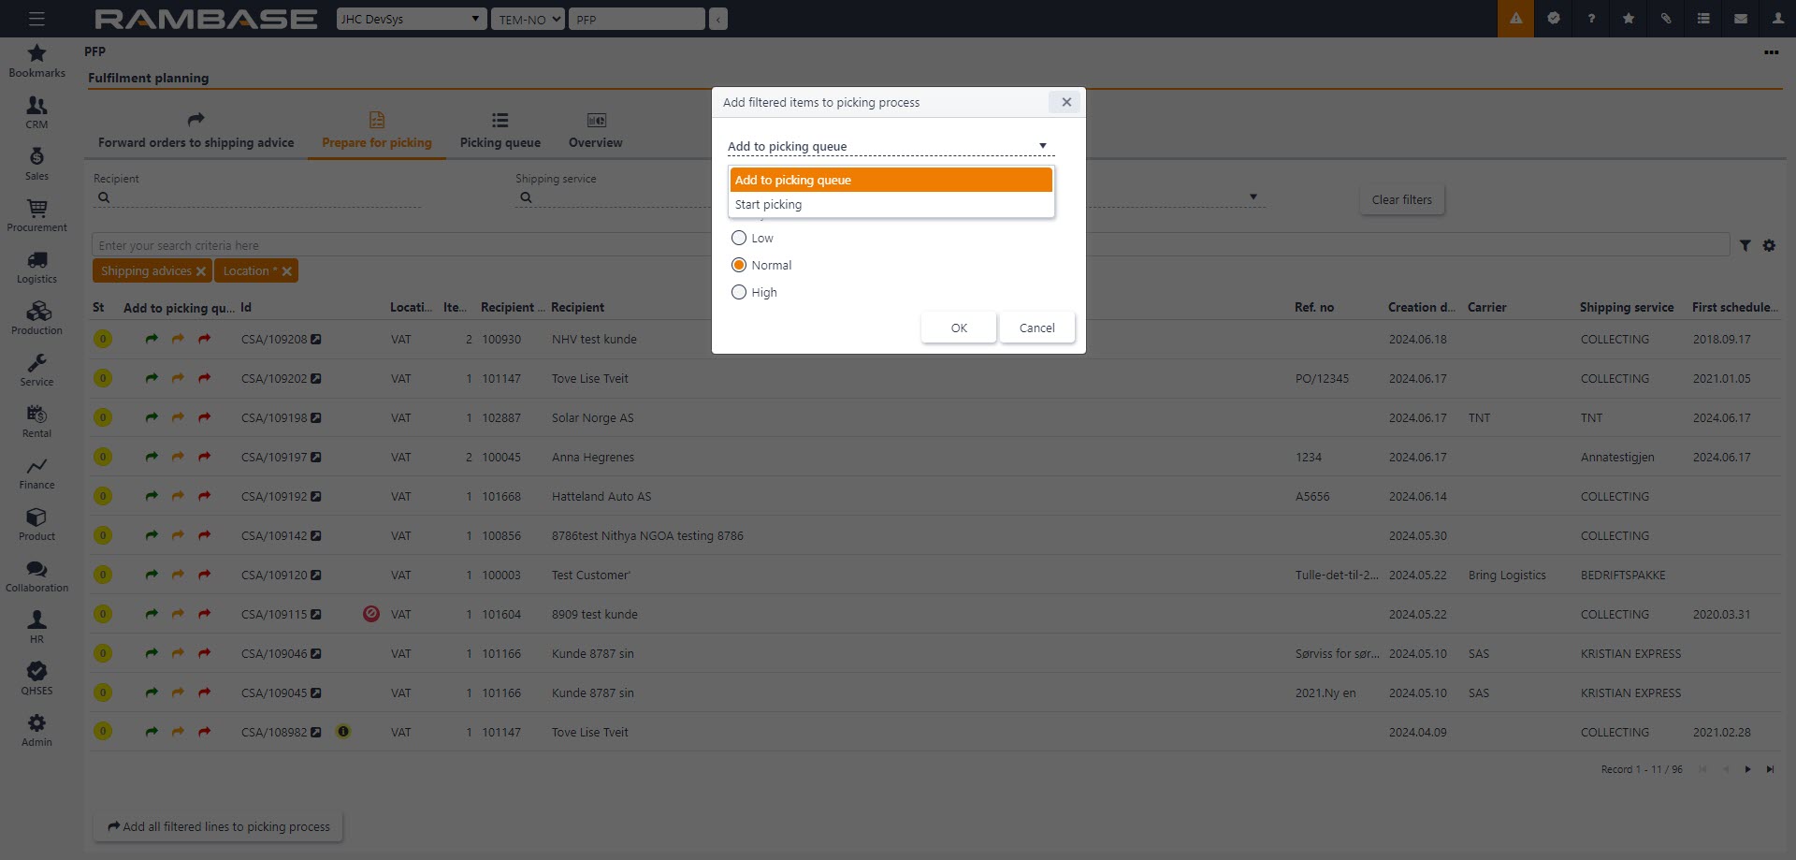
Task: Click the Clear filters button
Action: pos(1401,199)
